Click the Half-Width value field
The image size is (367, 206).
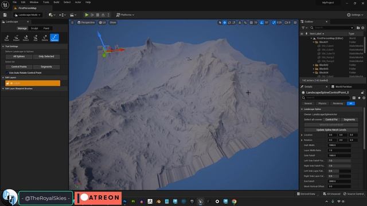[x=339, y=145]
